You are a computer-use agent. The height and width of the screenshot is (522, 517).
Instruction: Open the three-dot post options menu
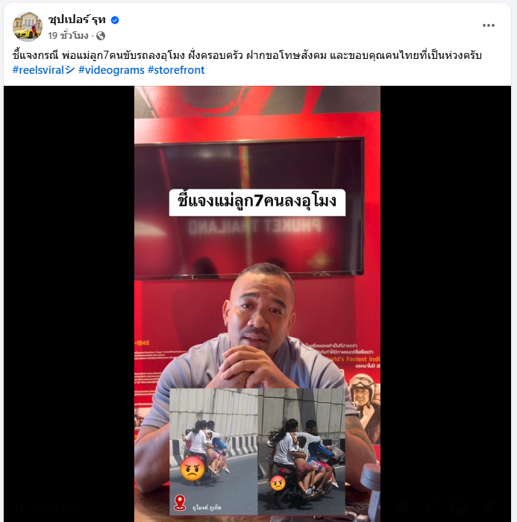point(489,25)
